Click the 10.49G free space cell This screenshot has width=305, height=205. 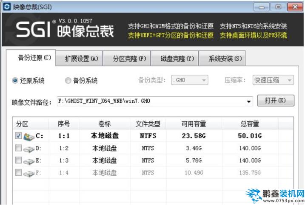[x=194, y=173]
